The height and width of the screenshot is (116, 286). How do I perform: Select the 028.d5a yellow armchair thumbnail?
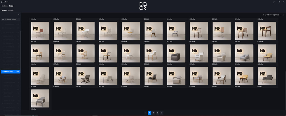click(x=267, y=53)
